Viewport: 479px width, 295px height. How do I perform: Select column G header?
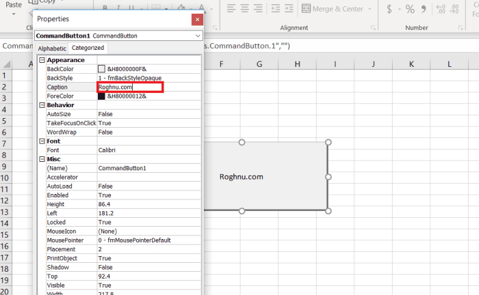click(259, 64)
